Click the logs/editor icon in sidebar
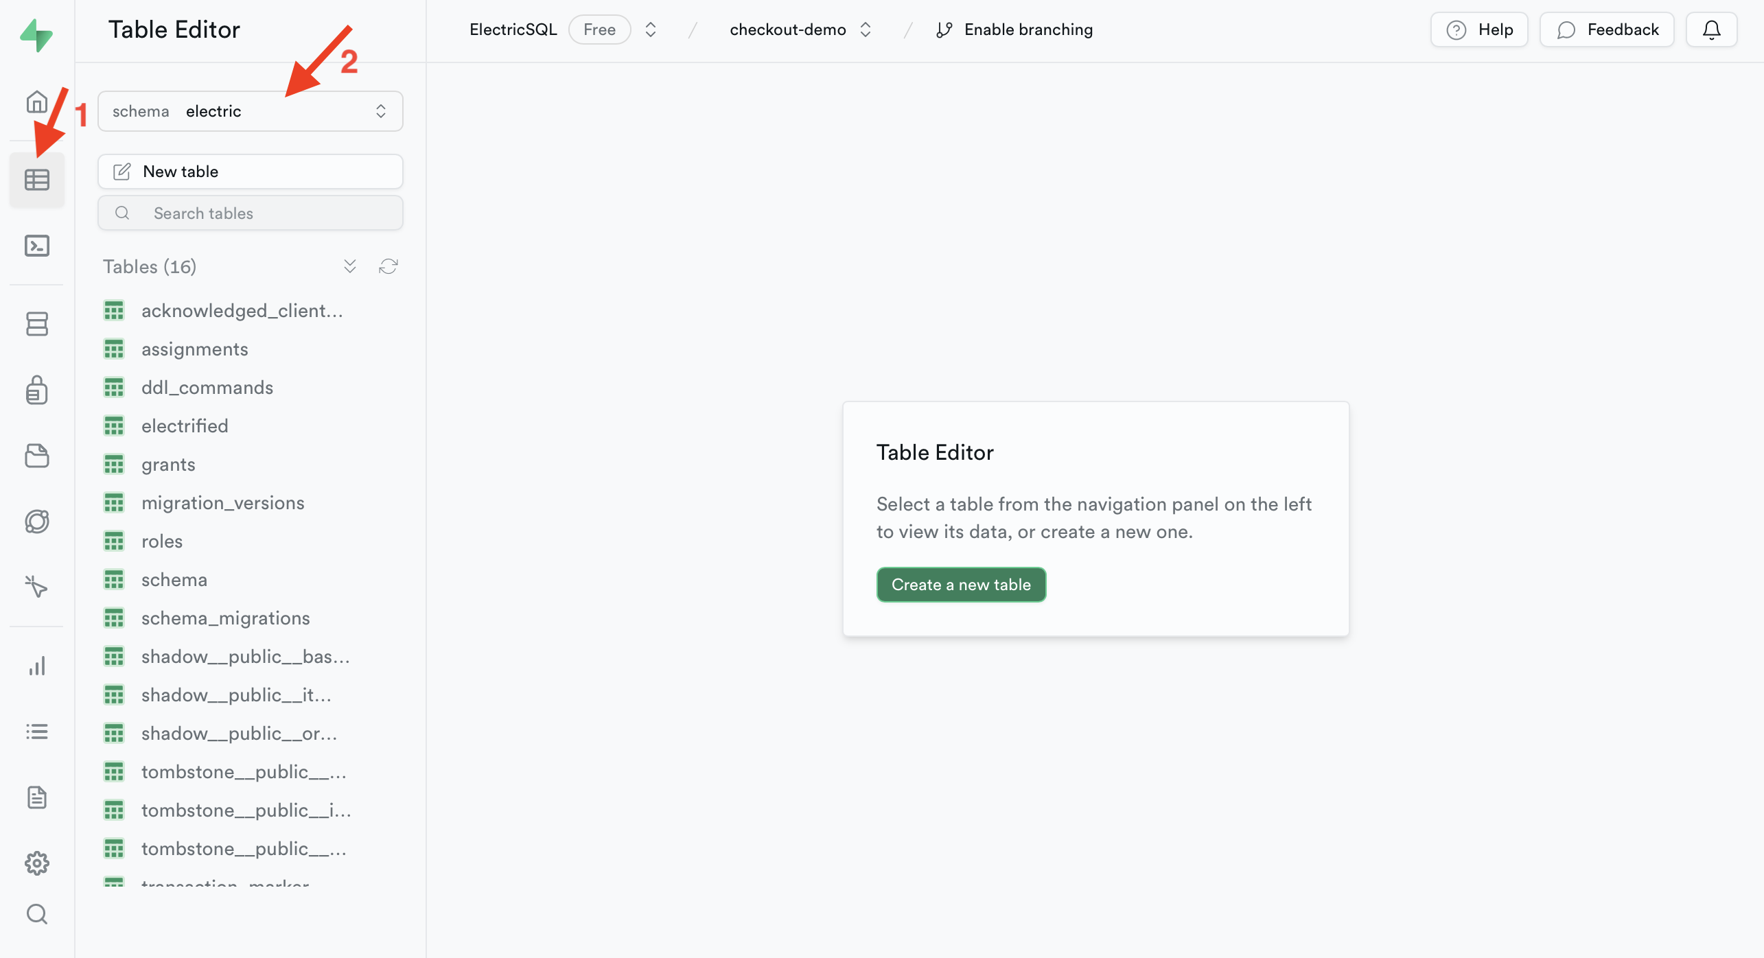 pos(36,730)
